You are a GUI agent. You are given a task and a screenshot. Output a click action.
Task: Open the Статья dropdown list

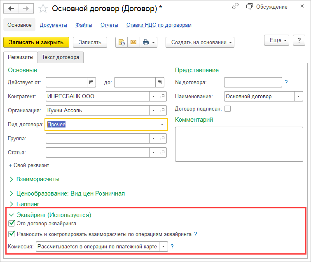(154, 153)
